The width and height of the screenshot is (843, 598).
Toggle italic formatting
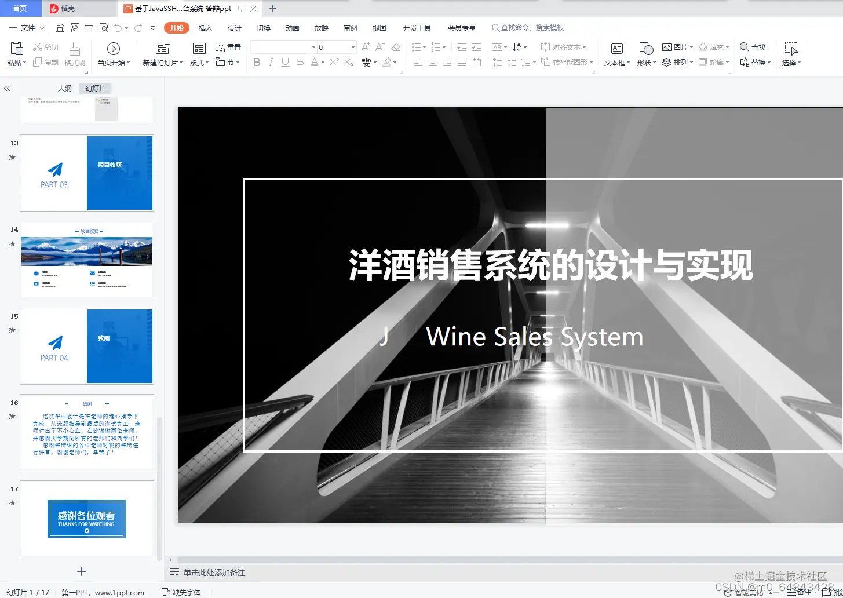click(271, 62)
